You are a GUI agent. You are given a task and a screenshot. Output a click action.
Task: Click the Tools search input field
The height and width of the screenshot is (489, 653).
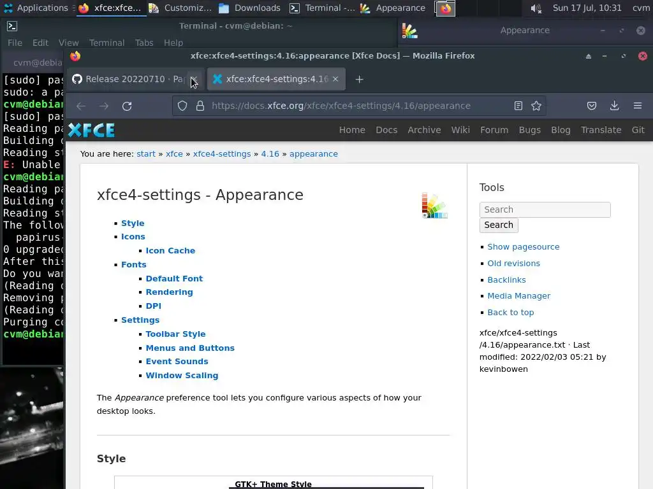click(x=545, y=209)
